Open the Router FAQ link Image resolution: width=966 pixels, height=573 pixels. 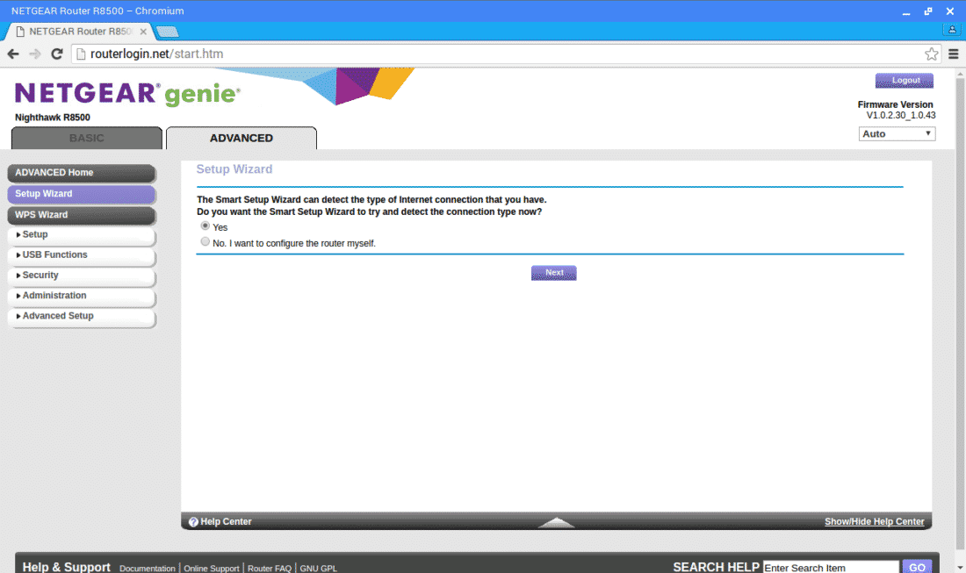[x=270, y=568]
